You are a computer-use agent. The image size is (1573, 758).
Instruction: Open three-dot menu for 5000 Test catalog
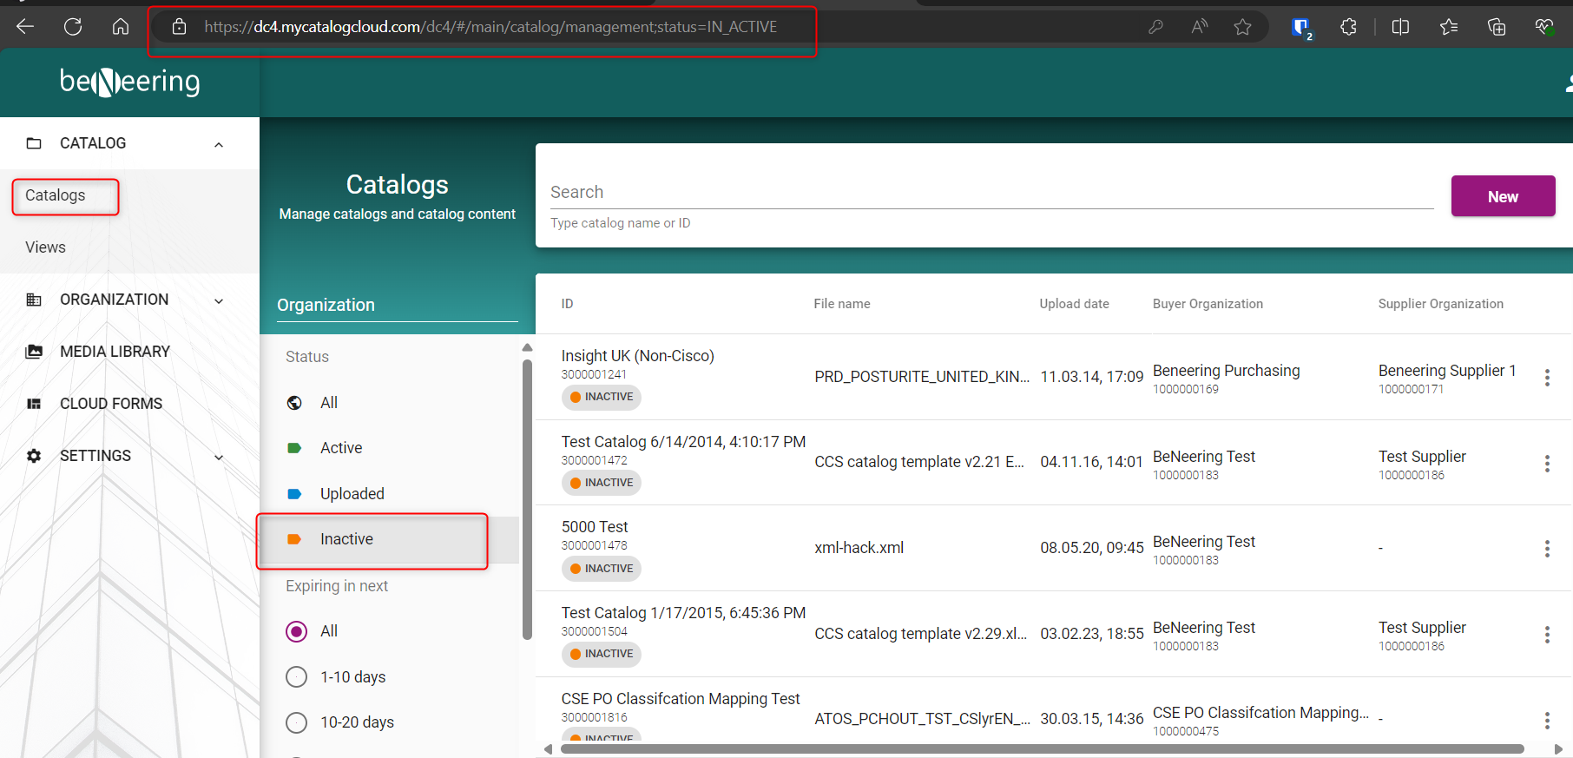[1546, 549]
